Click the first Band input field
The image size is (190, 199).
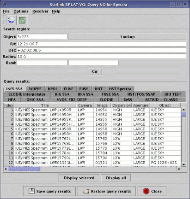[x=42, y=63]
